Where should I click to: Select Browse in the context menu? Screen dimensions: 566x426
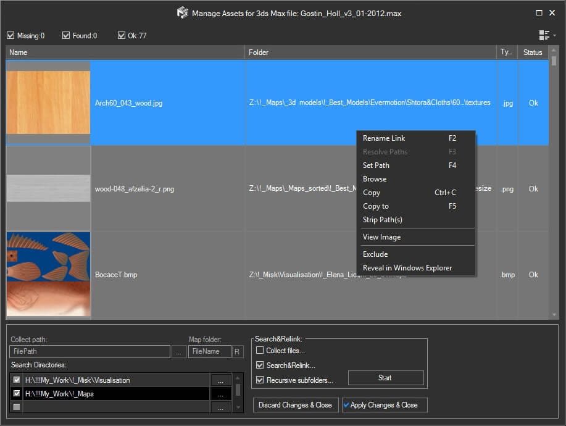416,179
